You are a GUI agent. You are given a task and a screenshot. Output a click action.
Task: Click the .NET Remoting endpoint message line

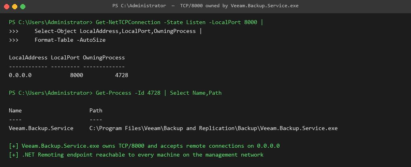pyautogui.click(x=136, y=155)
